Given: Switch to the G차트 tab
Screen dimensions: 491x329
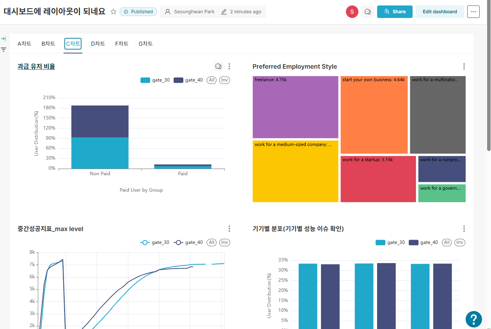Looking at the screenshot, I should click(145, 44).
